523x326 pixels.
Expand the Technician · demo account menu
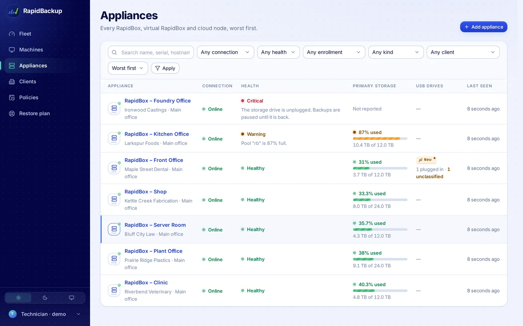45,314
